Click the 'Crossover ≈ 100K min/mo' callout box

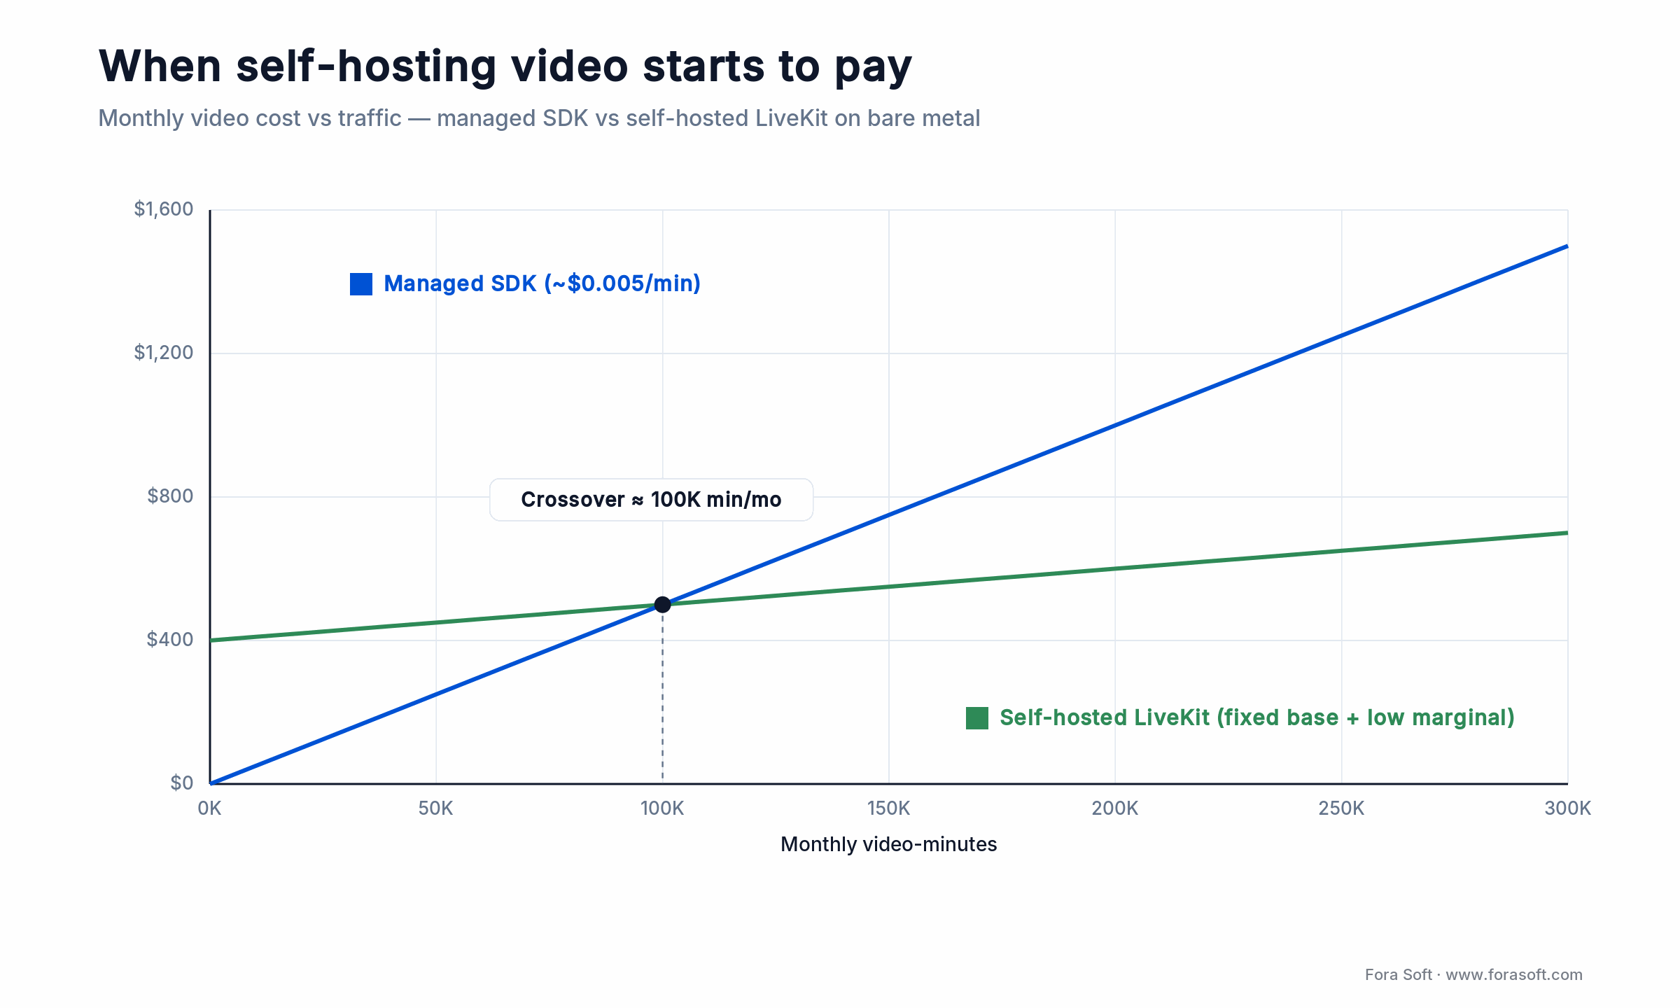651,500
